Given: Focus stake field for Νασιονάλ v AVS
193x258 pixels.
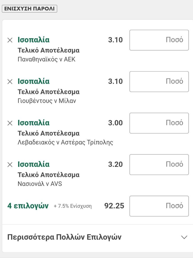Looking at the screenshot, I should (x=159, y=164).
